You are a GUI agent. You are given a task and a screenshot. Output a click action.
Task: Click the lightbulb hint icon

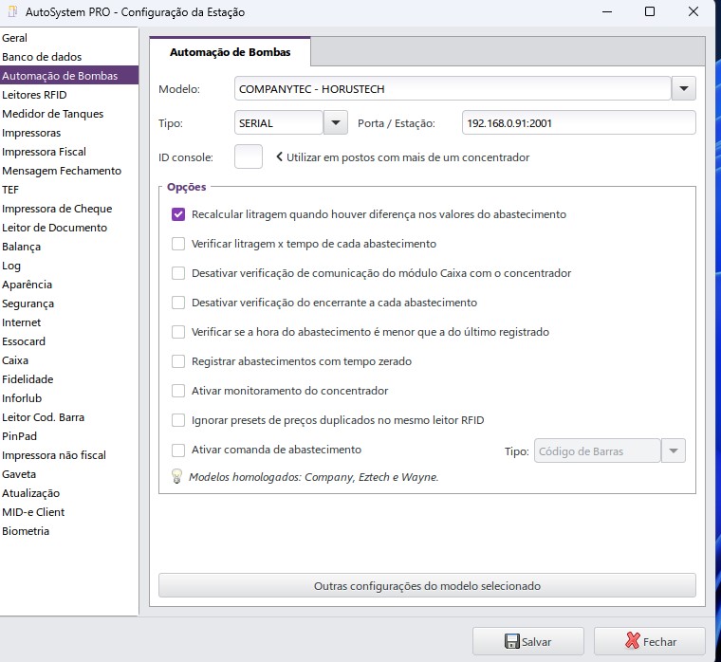[176, 477]
